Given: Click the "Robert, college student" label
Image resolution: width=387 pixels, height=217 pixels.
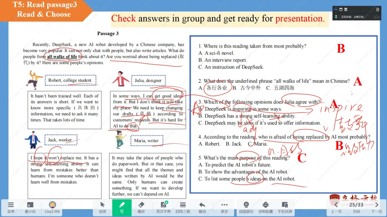Looking at the screenshot, I should point(70,80).
